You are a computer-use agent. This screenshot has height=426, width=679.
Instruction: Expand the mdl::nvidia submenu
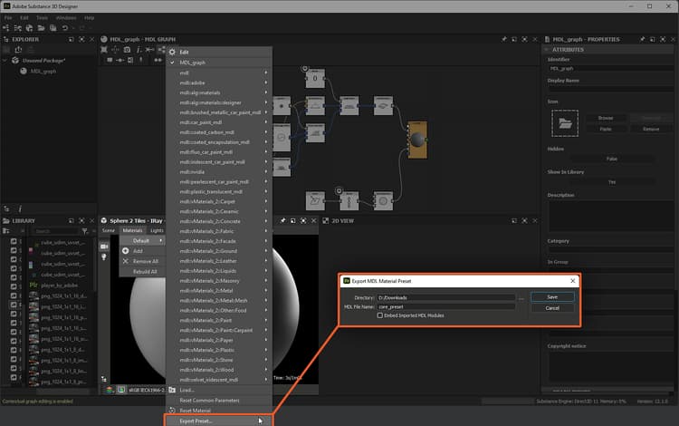click(219, 172)
